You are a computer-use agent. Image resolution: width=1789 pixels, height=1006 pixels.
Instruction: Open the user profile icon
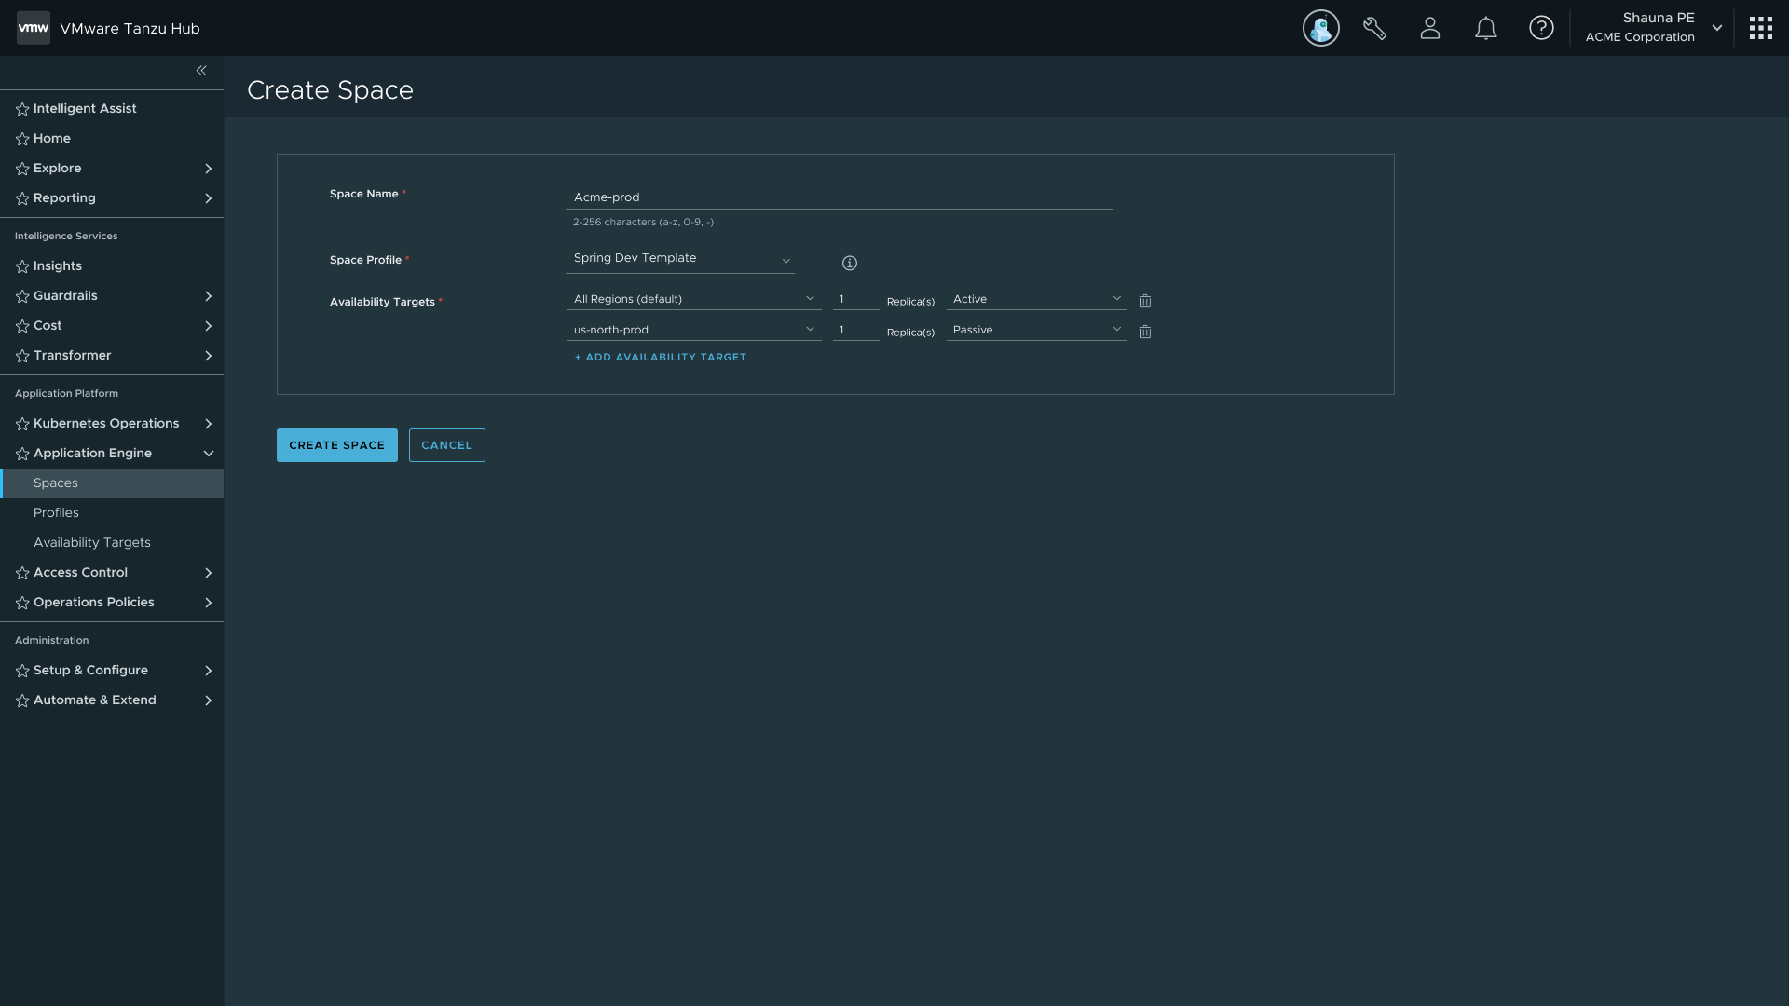click(1430, 28)
